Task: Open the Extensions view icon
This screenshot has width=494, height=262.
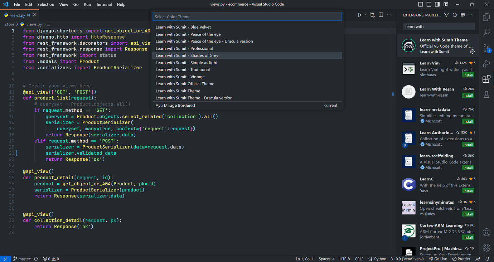Action: 486,79
